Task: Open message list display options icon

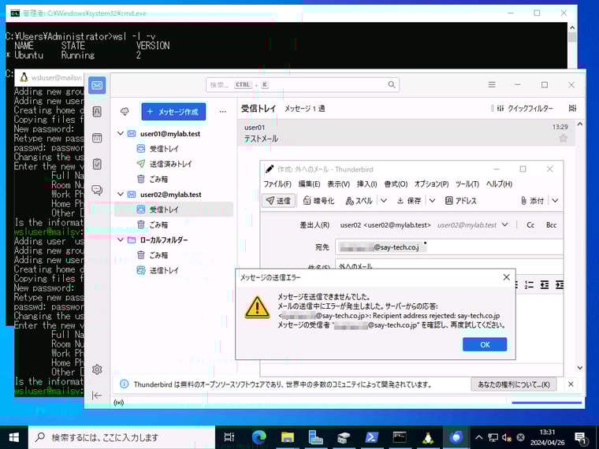Action: (572, 109)
